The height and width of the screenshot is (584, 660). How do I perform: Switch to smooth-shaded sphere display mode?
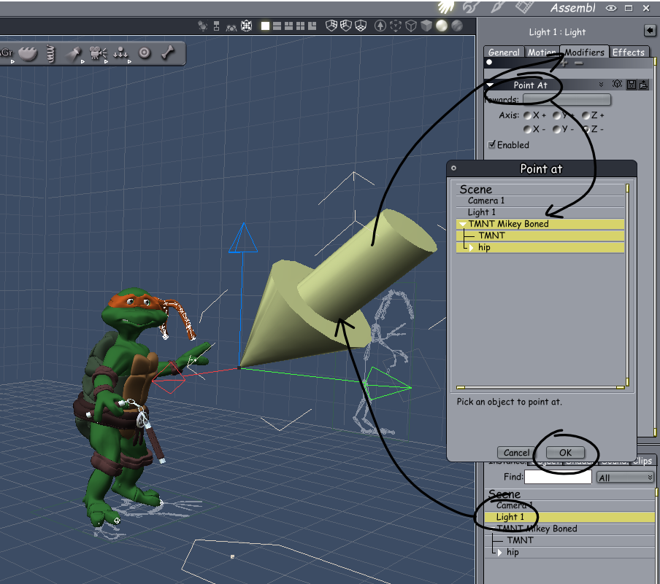pos(442,26)
